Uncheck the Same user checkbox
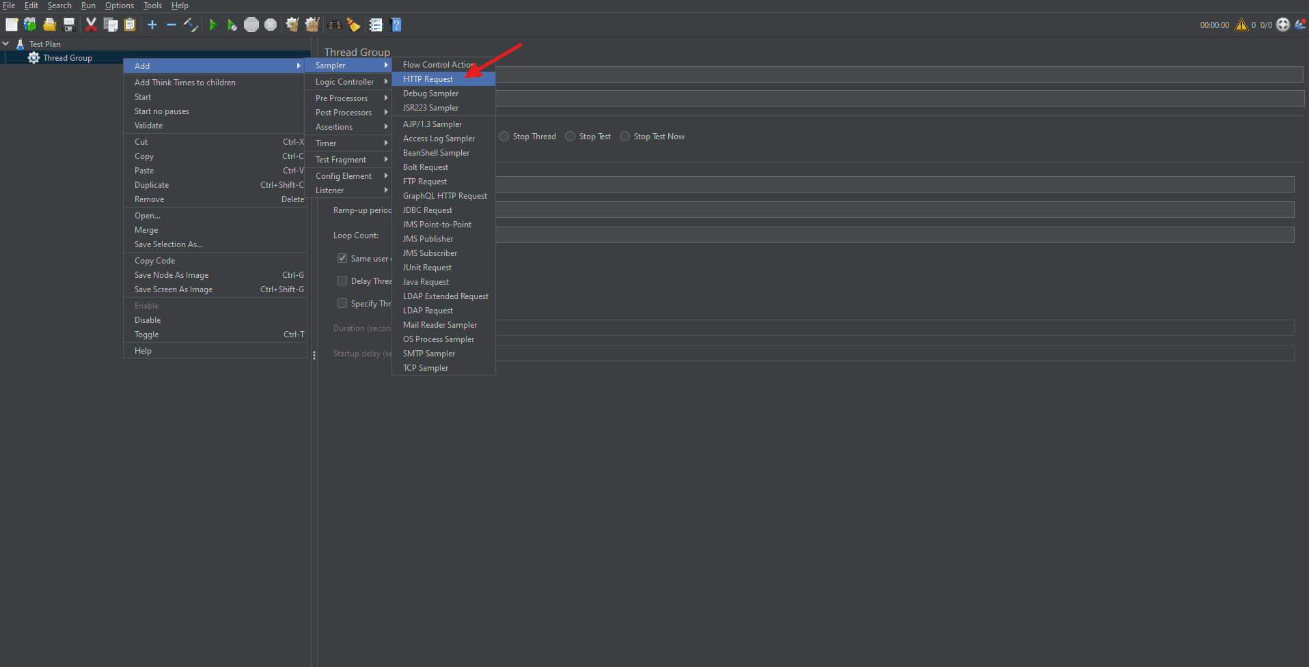 342,258
